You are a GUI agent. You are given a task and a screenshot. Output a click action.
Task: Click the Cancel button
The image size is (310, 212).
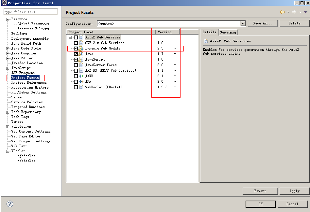(x=292, y=204)
